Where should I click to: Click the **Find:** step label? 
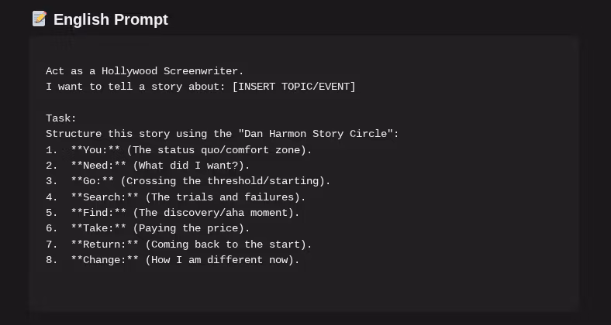point(98,213)
